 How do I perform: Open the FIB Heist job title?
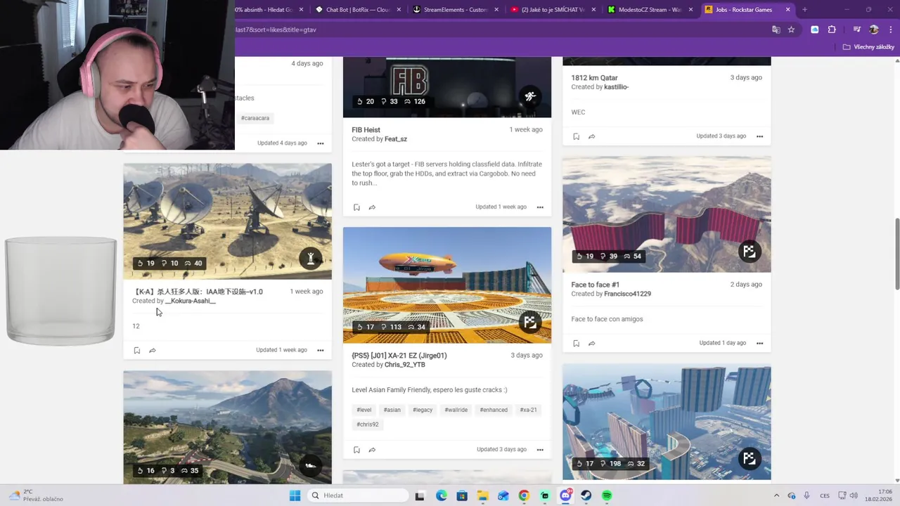click(366, 130)
